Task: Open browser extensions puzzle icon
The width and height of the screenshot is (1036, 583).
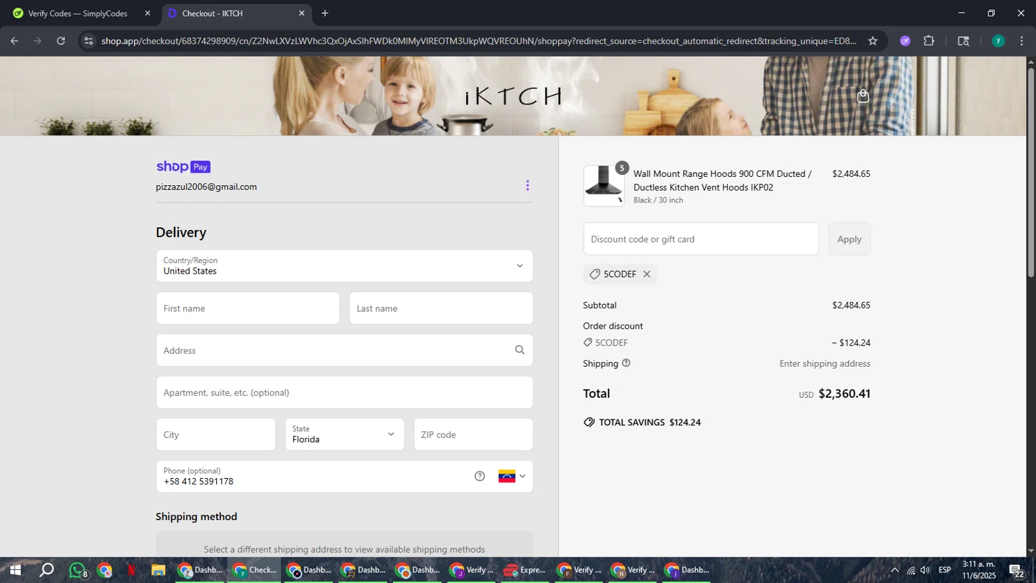Action: coord(929,41)
